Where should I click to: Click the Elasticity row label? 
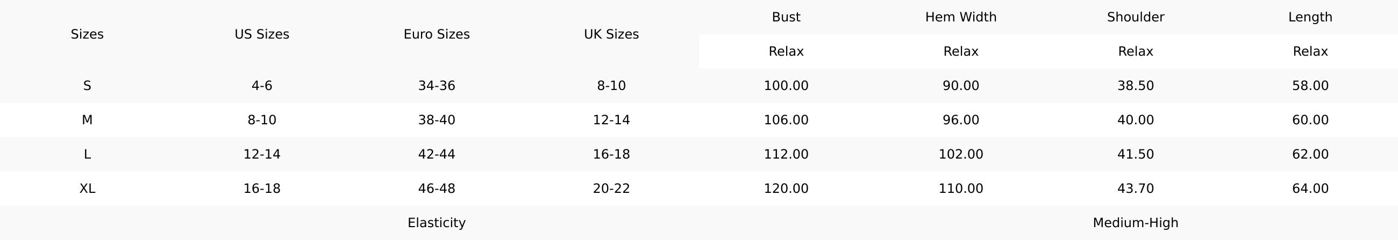[436, 223]
